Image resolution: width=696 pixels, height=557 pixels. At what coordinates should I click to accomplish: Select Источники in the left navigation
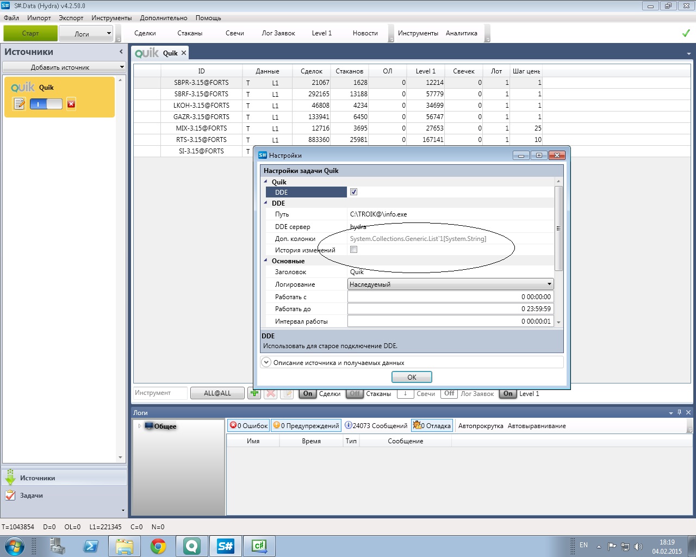64,478
